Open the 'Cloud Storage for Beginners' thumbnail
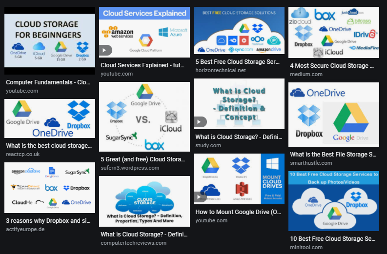The width and height of the screenshot is (387, 254). coord(50,40)
